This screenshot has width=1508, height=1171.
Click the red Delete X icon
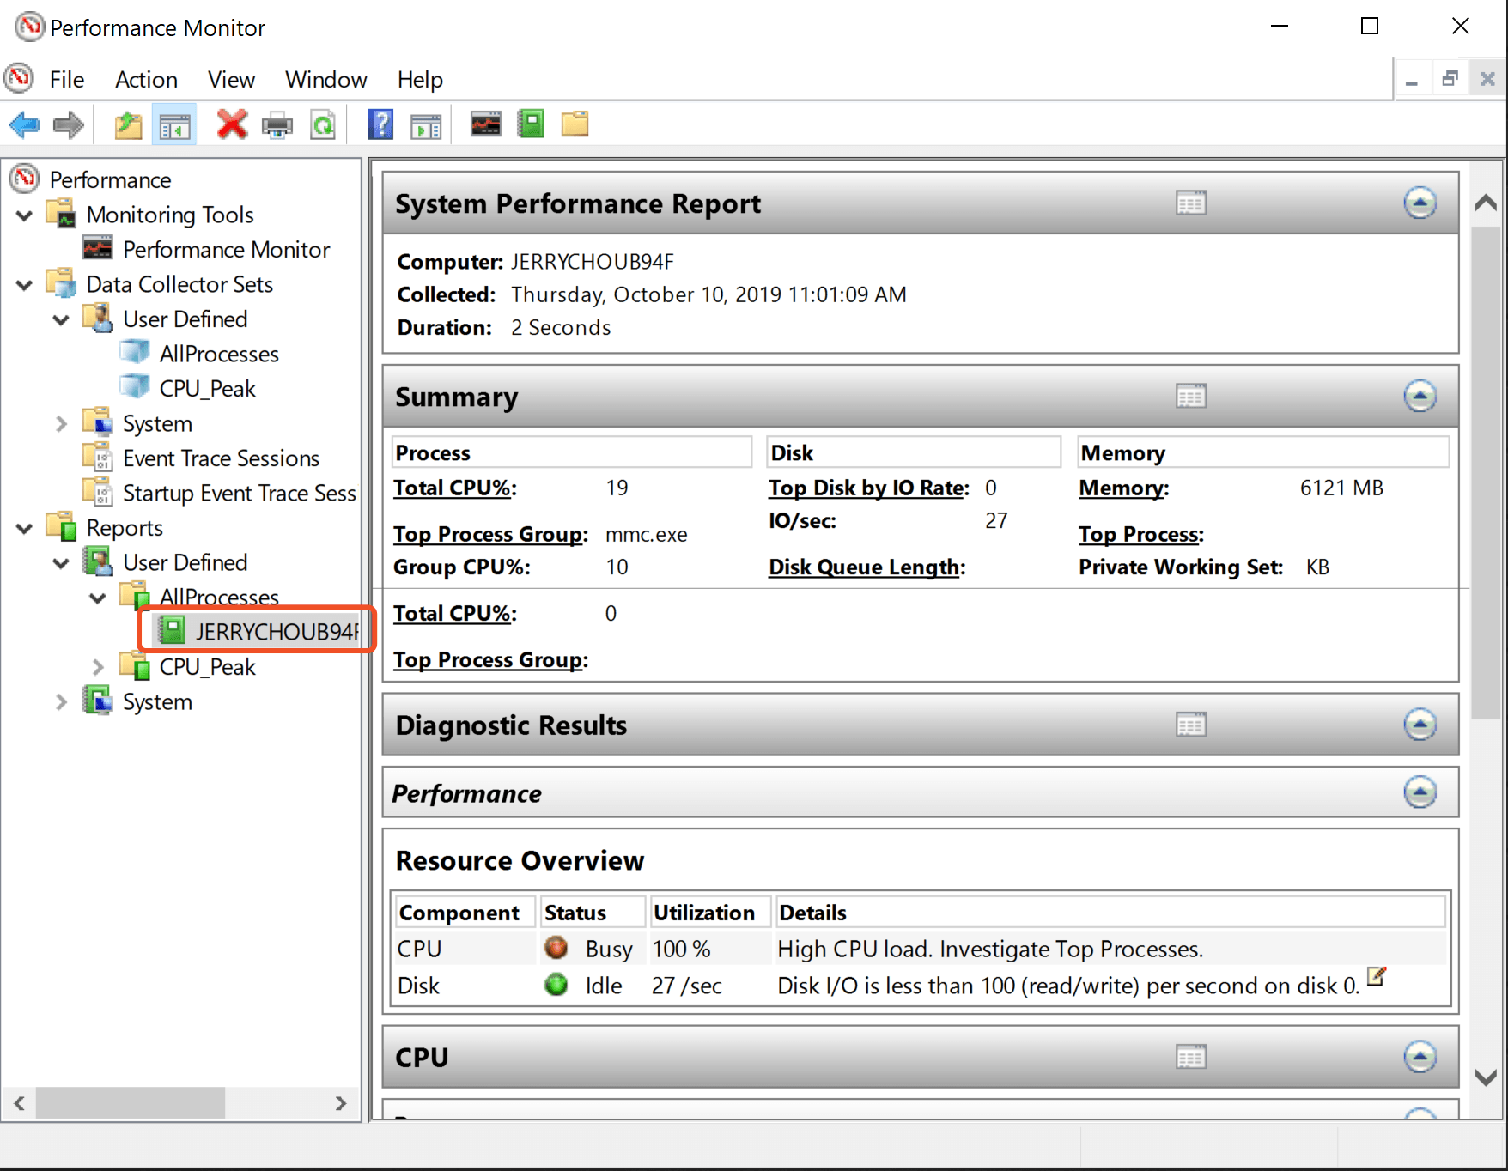[x=231, y=125]
